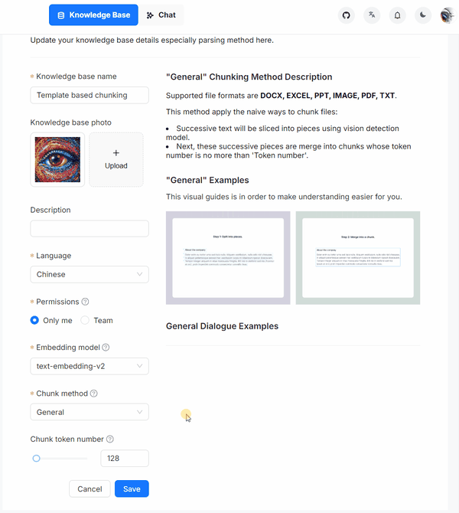Click the Chunk method help icon
This screenshot has height=513, width=459.
[94, 394]
